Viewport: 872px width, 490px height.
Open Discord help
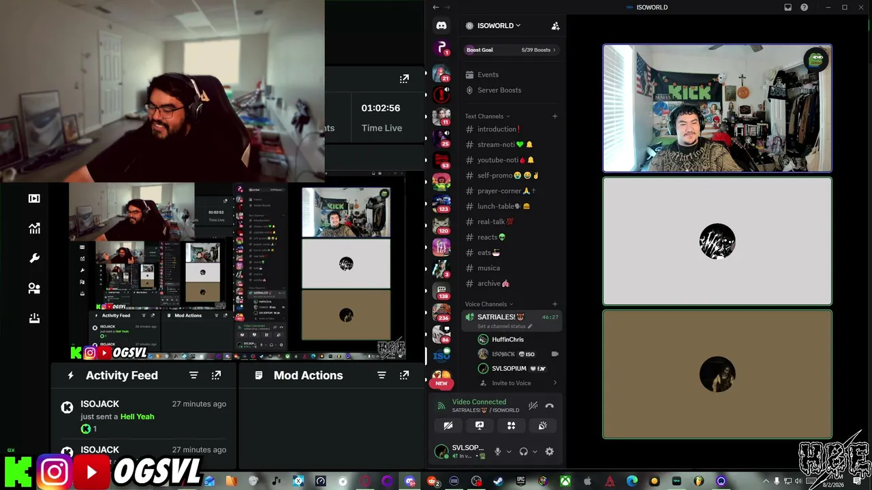click(x=805, y=7)
